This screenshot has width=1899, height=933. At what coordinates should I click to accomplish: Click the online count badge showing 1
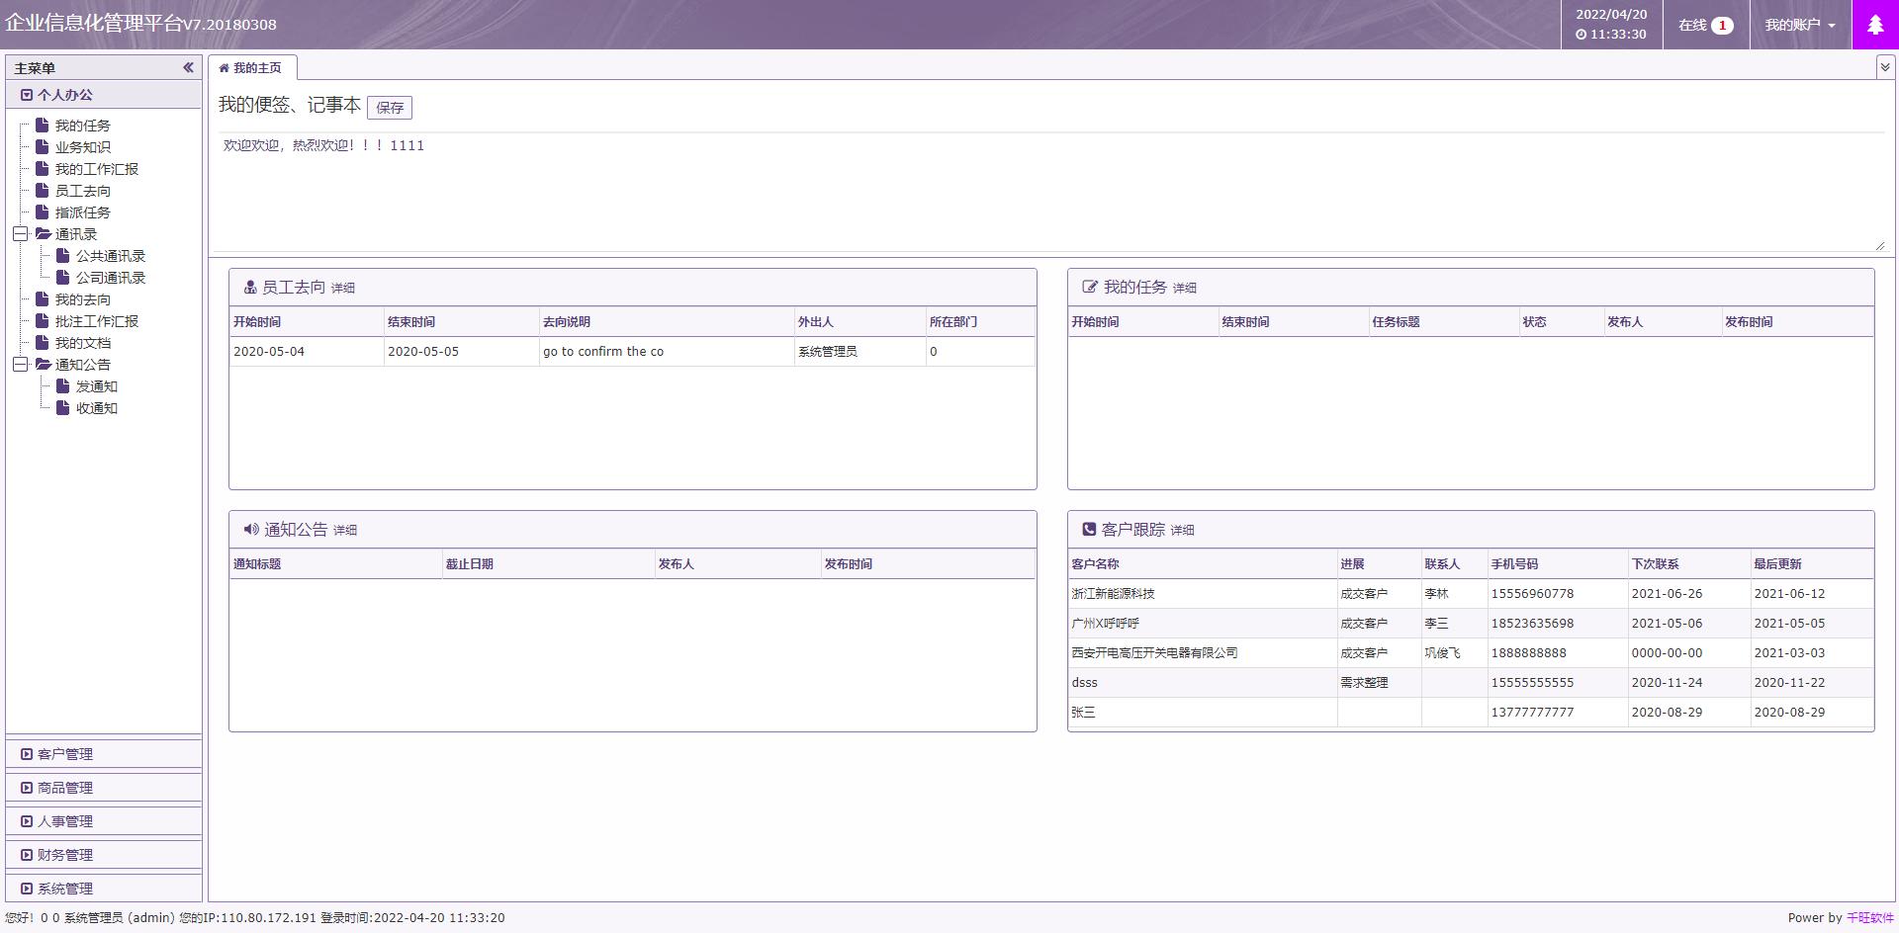point(1722,25)
